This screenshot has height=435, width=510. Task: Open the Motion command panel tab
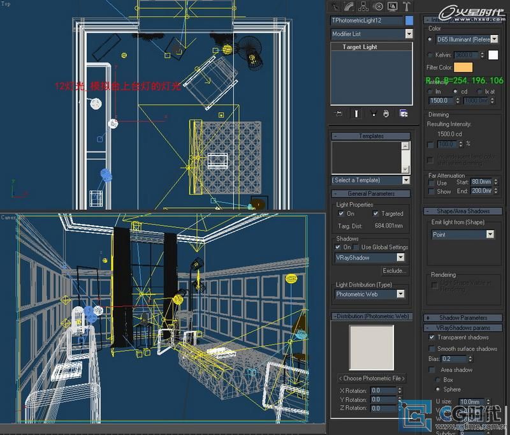(x=378, y=6)
